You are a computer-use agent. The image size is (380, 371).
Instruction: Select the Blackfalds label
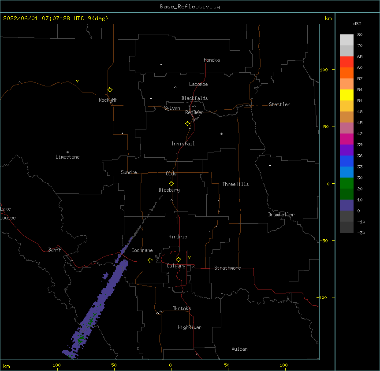point(194,98)
